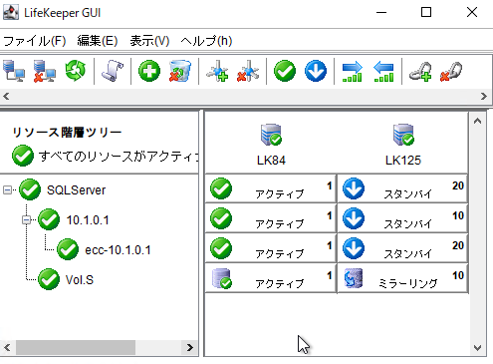Viewport: 493px width, 364px height.
Task: Open the log viewer scroll icon
Action: (113, 71)
